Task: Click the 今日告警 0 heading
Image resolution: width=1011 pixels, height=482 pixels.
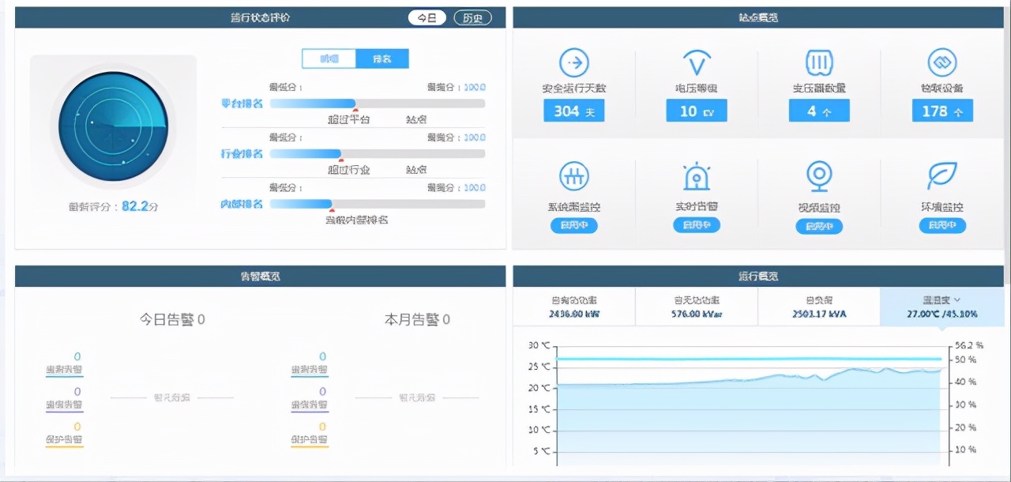Action: click(x=172, y=319)
